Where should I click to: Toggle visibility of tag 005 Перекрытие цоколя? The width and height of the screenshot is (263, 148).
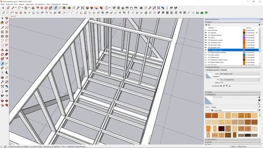206,40
